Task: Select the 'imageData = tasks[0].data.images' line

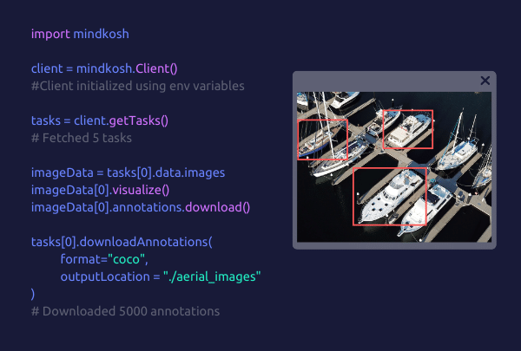Action: point(128,172)
